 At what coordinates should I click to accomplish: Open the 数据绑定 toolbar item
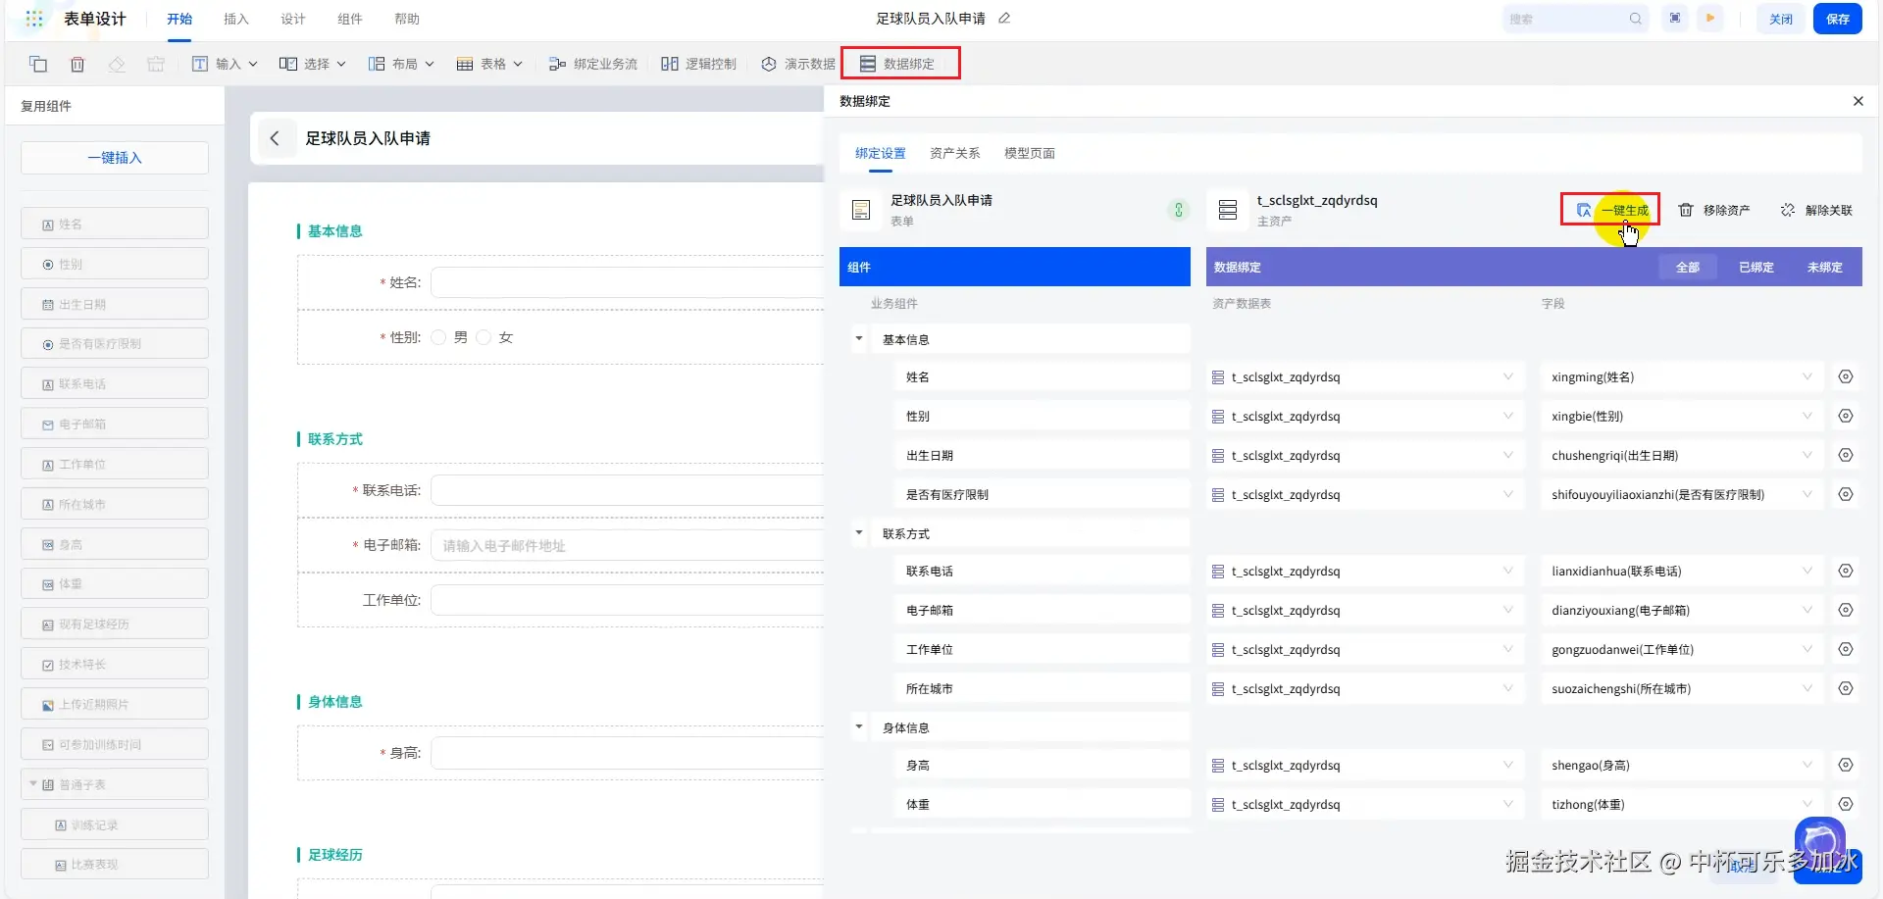[898, 64]
